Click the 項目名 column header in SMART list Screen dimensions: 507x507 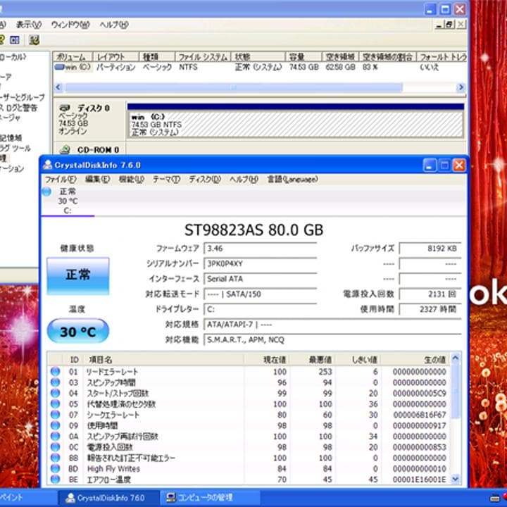[x=164, y=359]
